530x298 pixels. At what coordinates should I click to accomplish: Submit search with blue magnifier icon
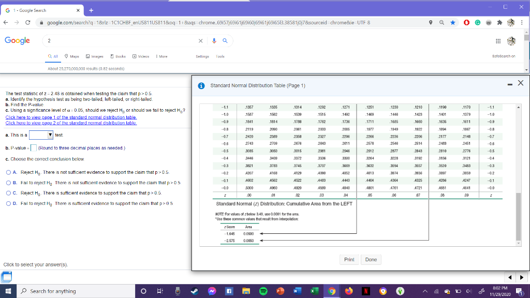(225, 41)
